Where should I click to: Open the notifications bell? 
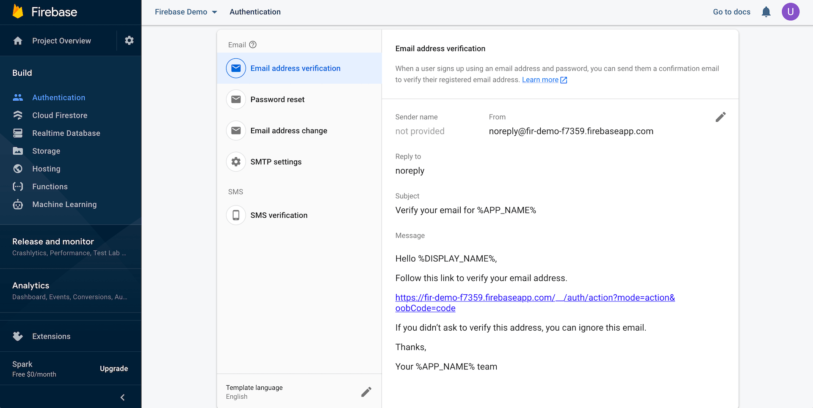(x=766, y=12)
